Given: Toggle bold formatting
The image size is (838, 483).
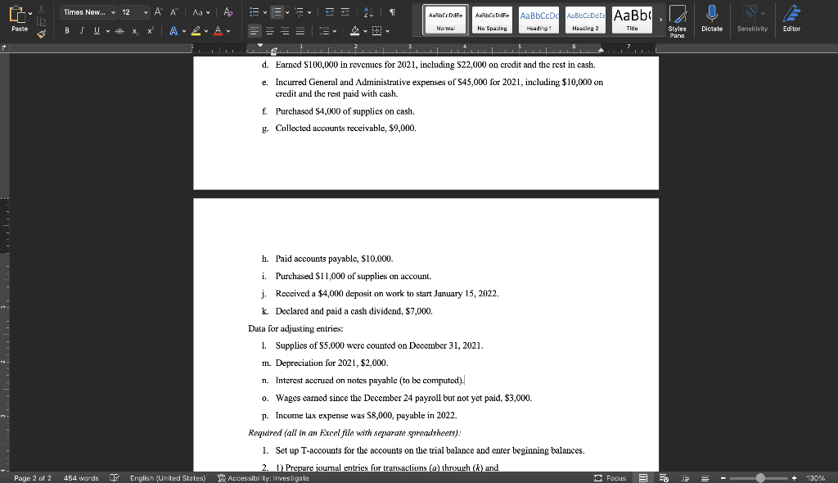Looking at the screenshot, I should (66, 30).
